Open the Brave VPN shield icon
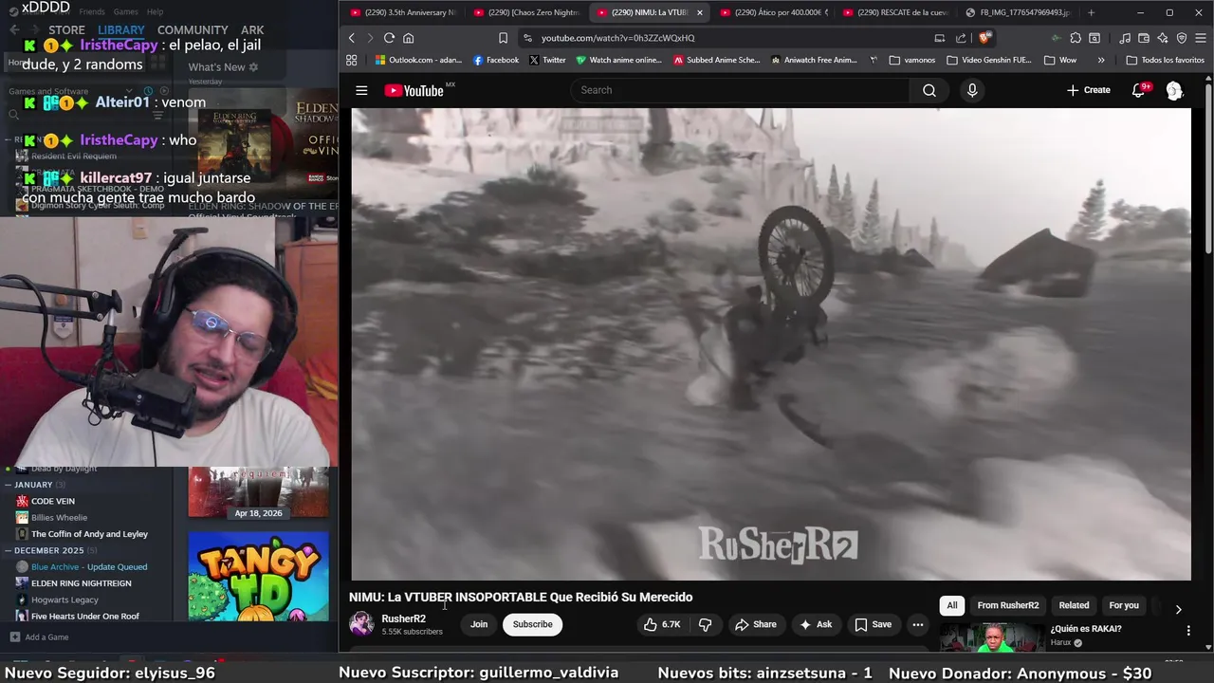 1182,38
